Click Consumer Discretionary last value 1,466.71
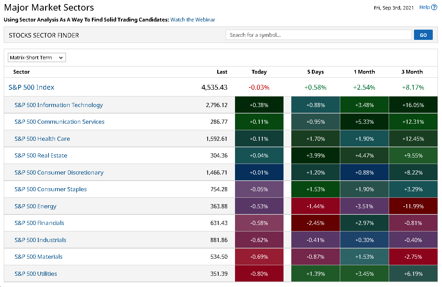This screenshot has height=287, width=442. coord(217,172)
